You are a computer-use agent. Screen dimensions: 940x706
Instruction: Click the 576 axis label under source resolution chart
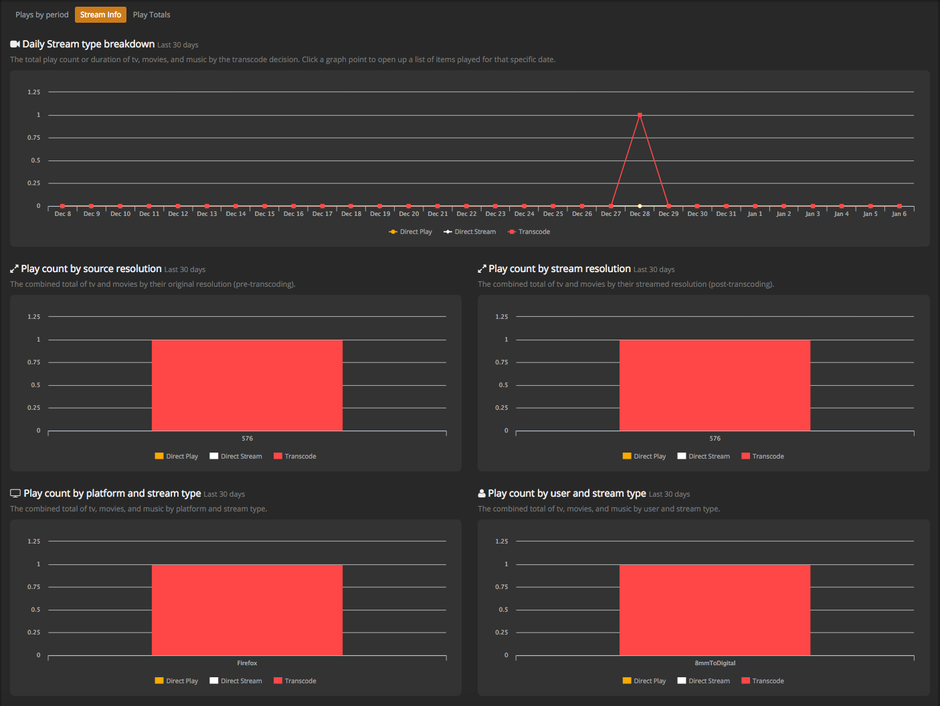(247, 439)
